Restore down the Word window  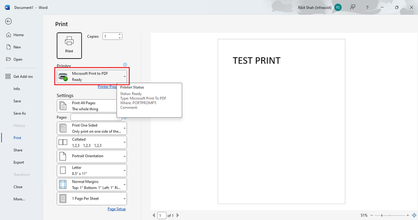[x=397, y=7]
